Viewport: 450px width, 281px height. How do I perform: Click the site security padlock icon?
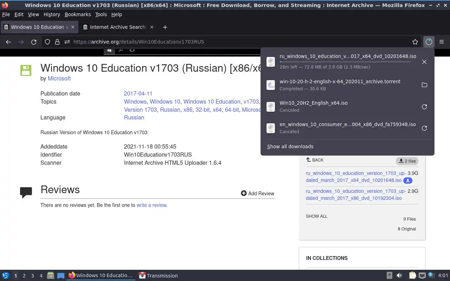coord(57,42)
